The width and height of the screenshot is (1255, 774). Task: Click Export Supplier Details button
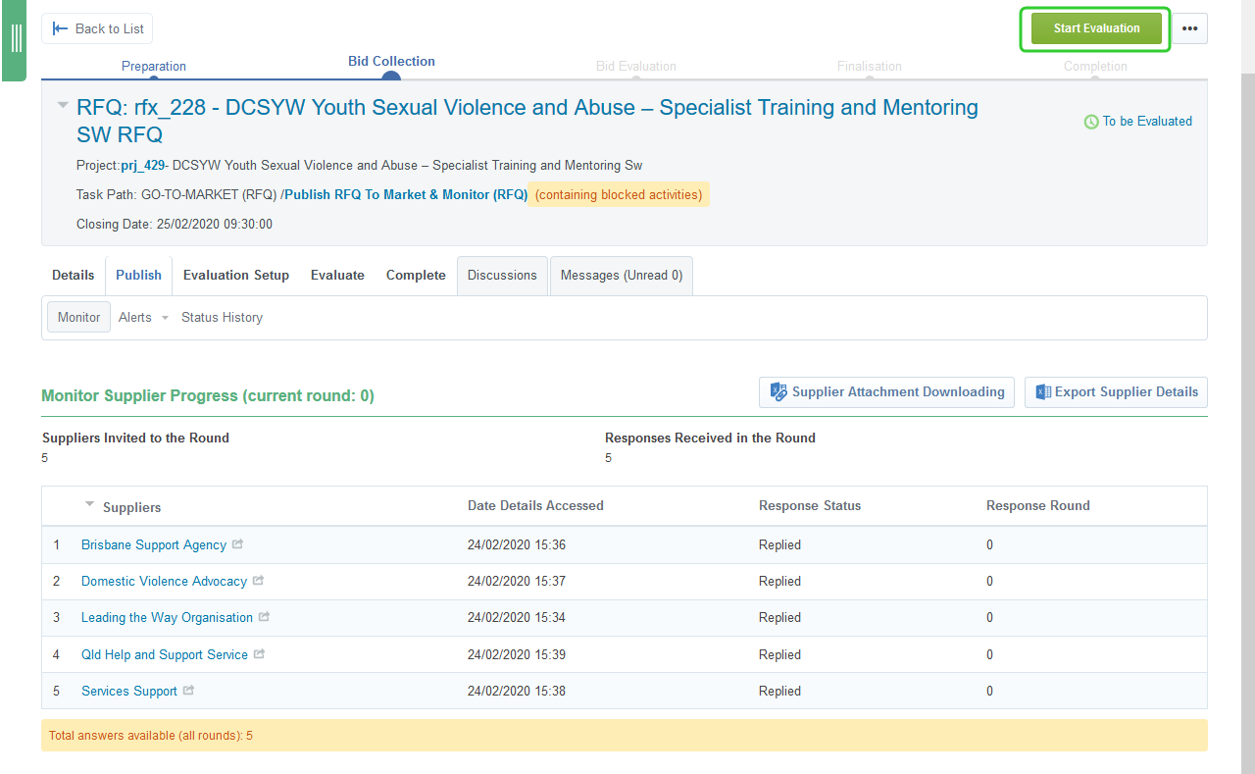(x=1116, y=392)
